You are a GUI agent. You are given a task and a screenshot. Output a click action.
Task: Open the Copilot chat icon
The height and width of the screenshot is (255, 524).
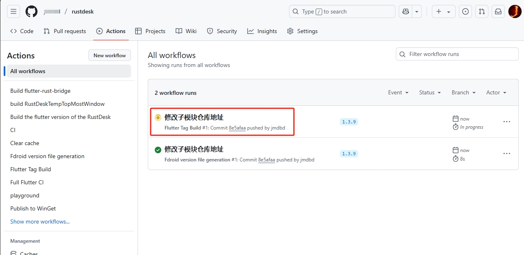405,11
